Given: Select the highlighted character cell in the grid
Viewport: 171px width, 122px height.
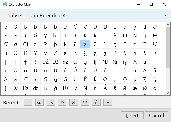Looking at the screenshot, I should [85, 44].
